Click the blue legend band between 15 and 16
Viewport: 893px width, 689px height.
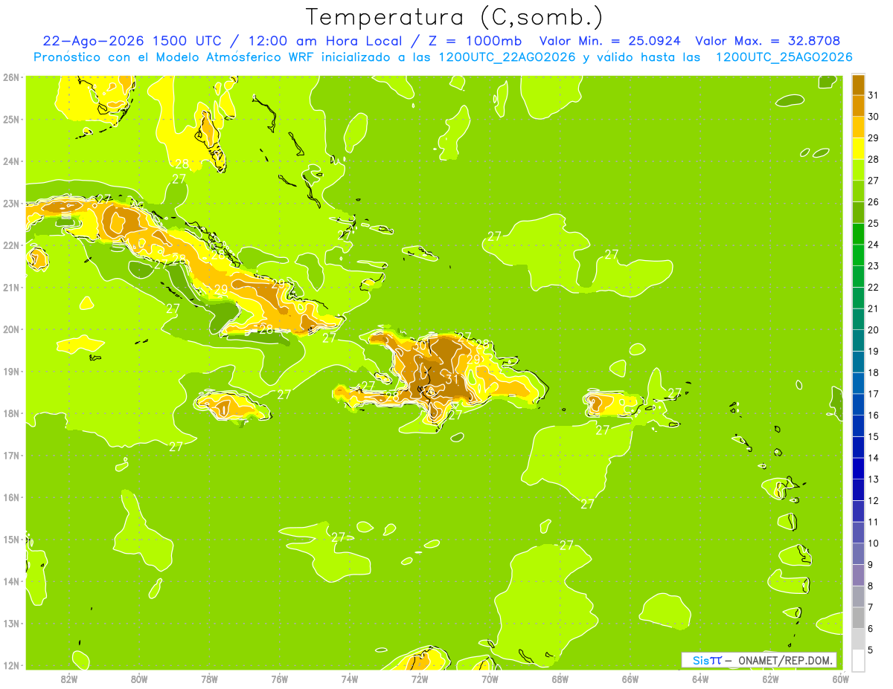(x=858, y=425)
